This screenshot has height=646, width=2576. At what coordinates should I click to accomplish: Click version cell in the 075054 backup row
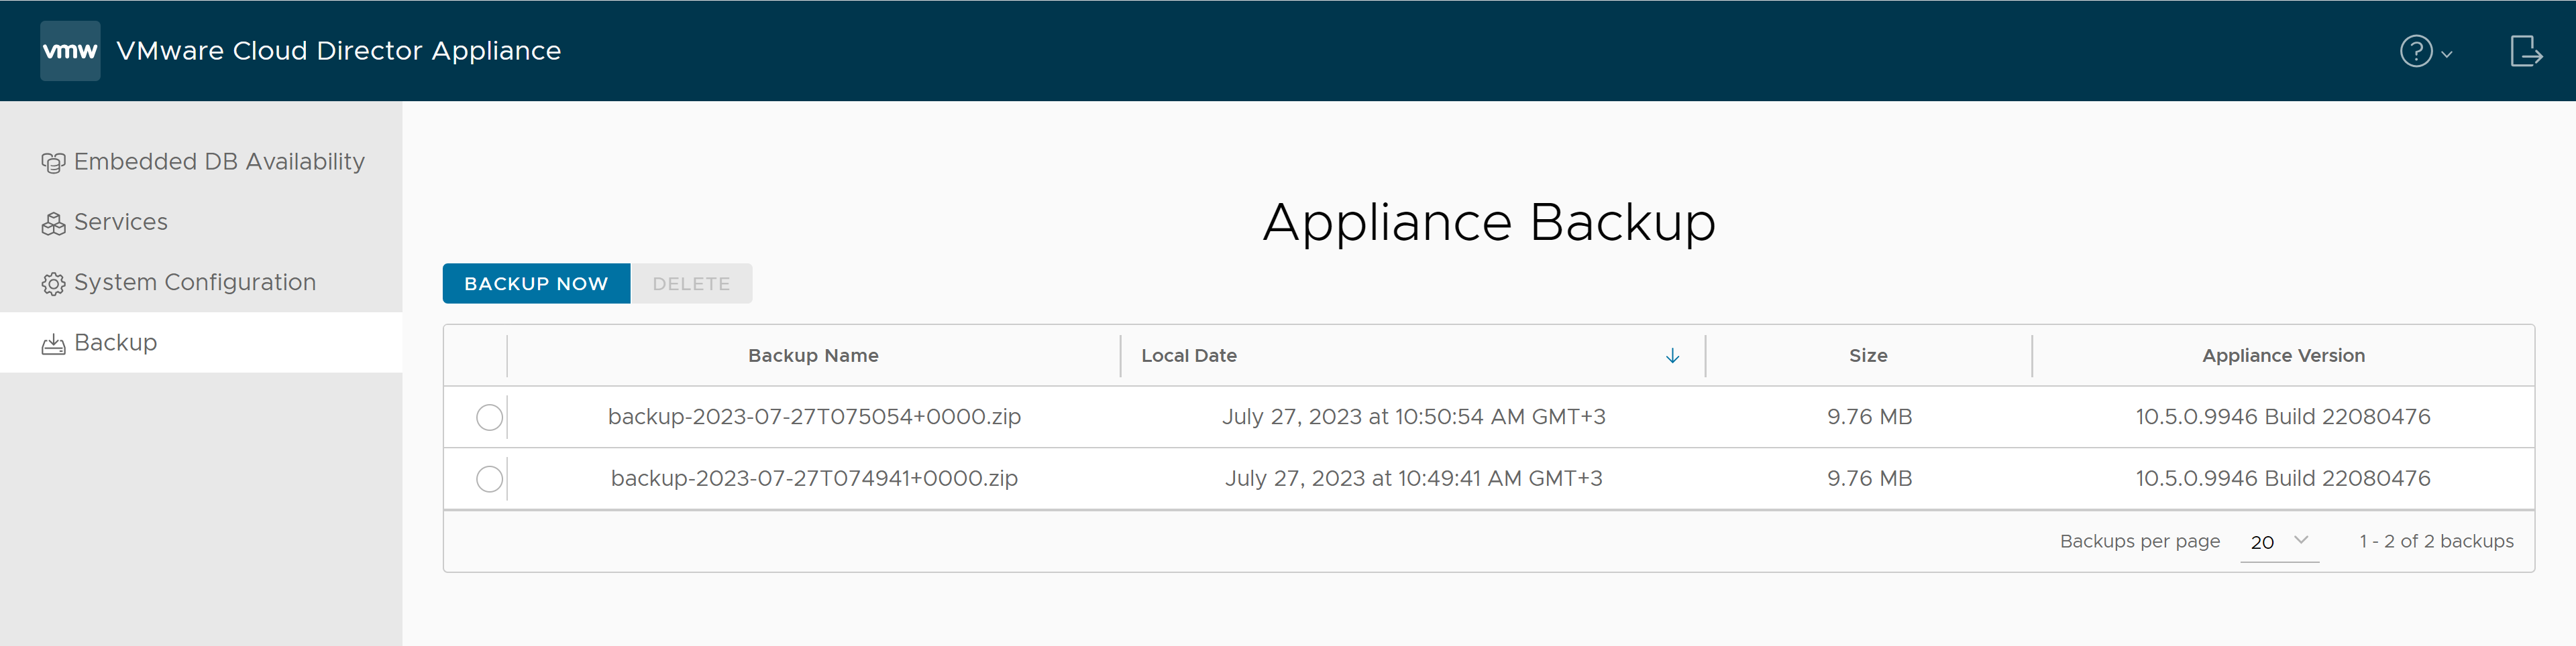click(x=2283, y=416)
